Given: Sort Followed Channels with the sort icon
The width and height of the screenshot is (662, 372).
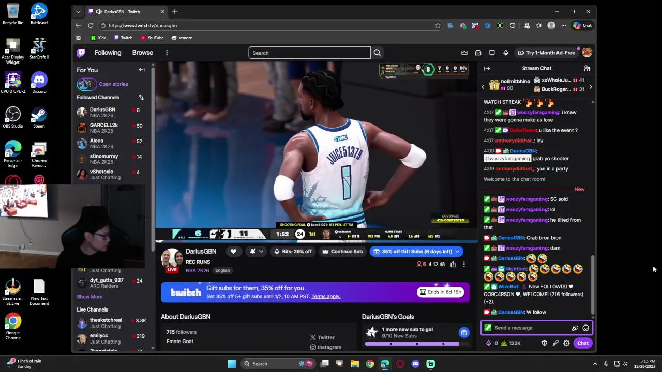Looking at the screenshot, I should [x=141, y=97].
